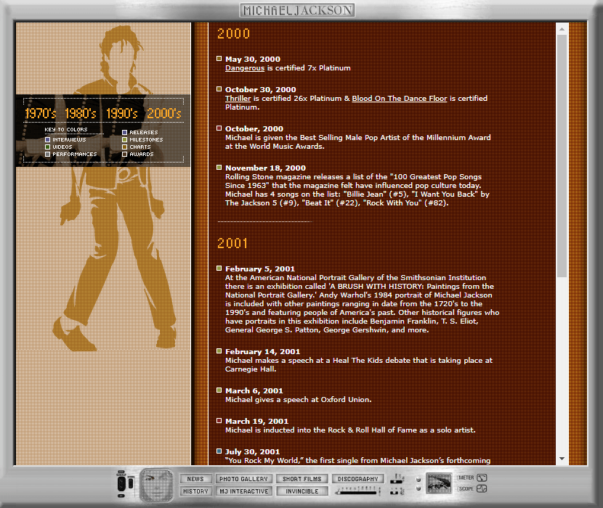Click the marker square beside November 18, 2000
Viewport: 603px width, 508px height.
tap(219, 168)
